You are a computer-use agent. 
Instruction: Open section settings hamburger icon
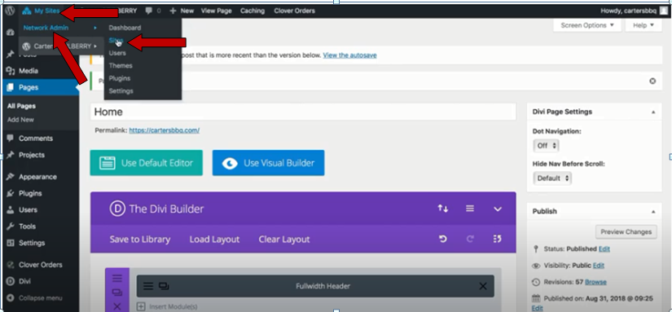(117, 279)
